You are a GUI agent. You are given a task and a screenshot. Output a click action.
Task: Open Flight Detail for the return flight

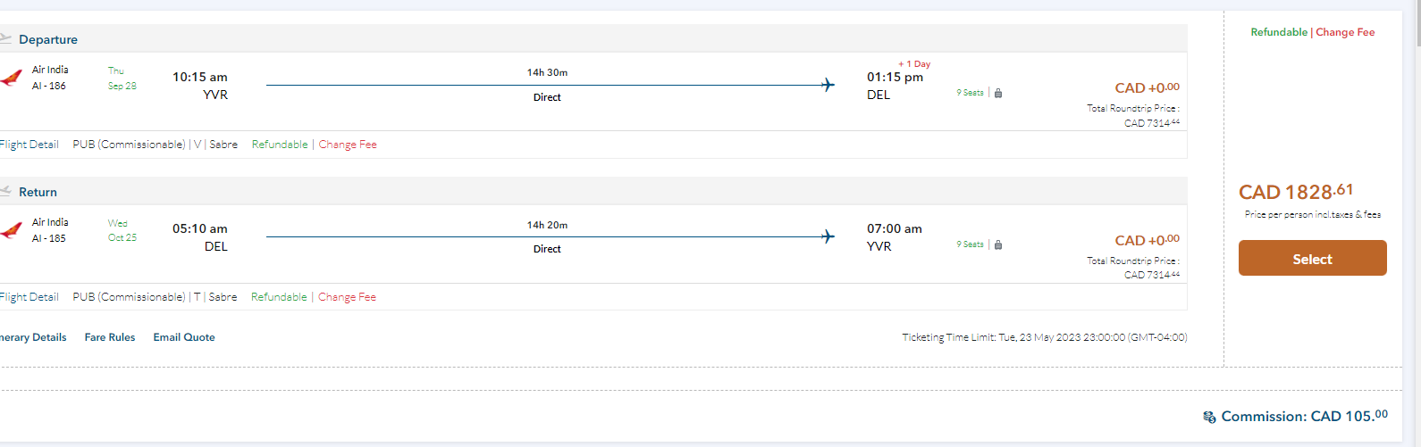tap(29, 297)
